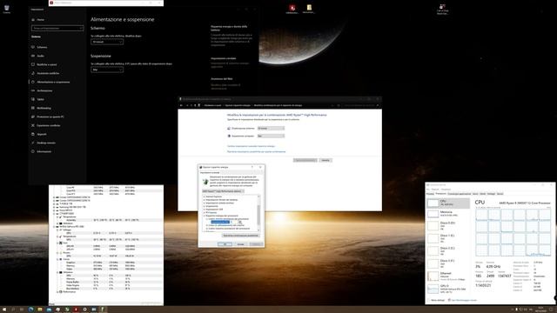The height and width of the screenshot is (313, 557).
Task: Switch to Cronologia applicazioni tab
Action: [x=460, y=194]
